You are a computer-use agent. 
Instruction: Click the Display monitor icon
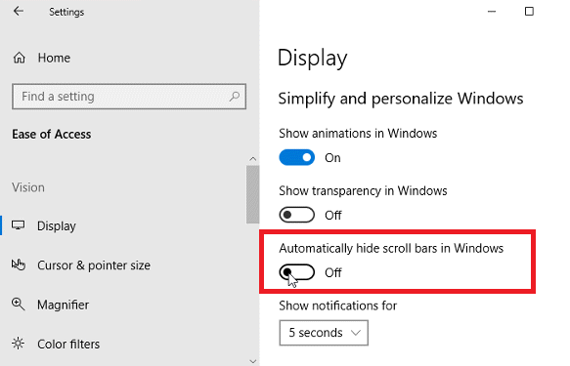pyautogui.click(x=19, y=225)
